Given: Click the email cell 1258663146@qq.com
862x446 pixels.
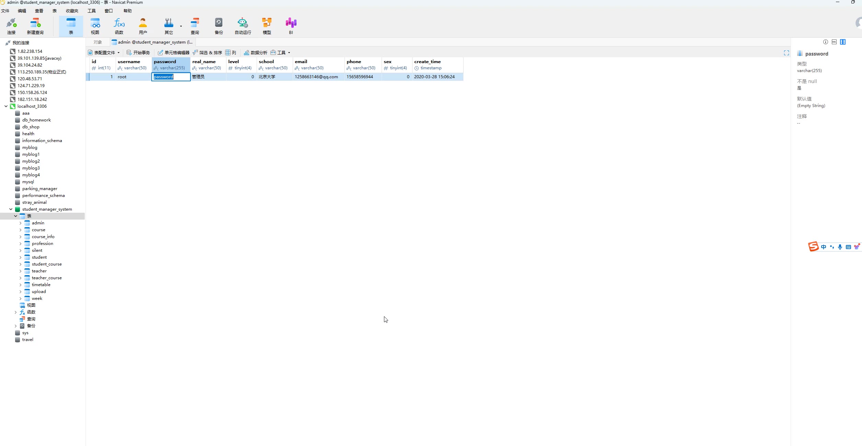Looking at the screenshot, I should coord(316,77).
